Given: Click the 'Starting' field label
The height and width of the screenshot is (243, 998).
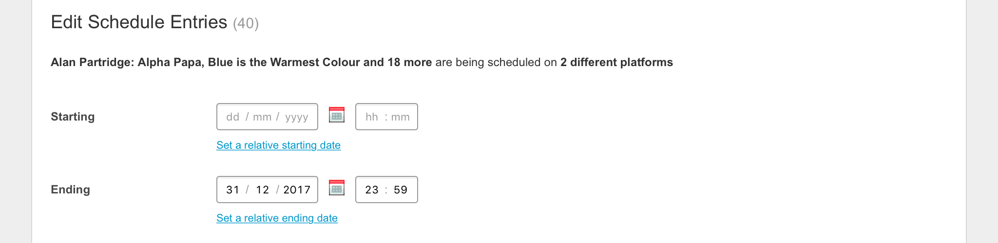Looking at the screenshot, I should [x=73, y=117].
